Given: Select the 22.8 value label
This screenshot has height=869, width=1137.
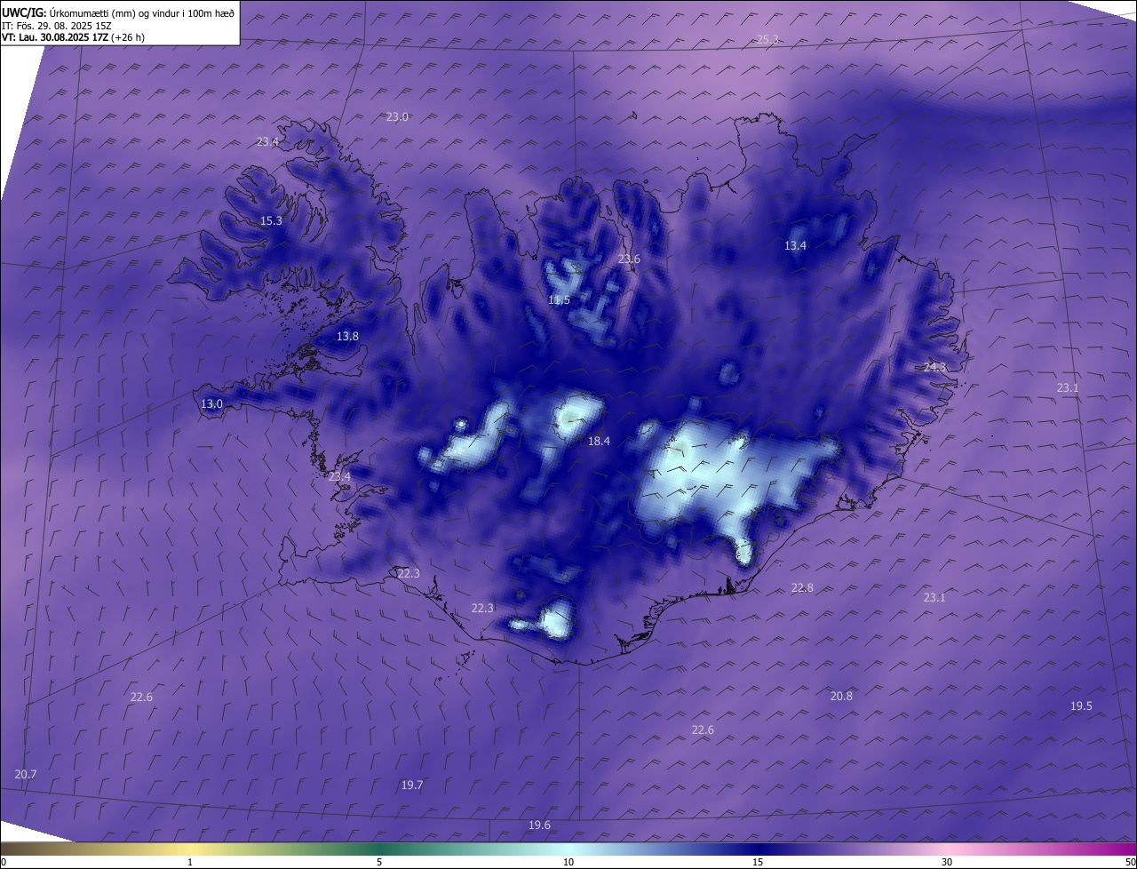Looking at the screenshot, I should (802, 587).
